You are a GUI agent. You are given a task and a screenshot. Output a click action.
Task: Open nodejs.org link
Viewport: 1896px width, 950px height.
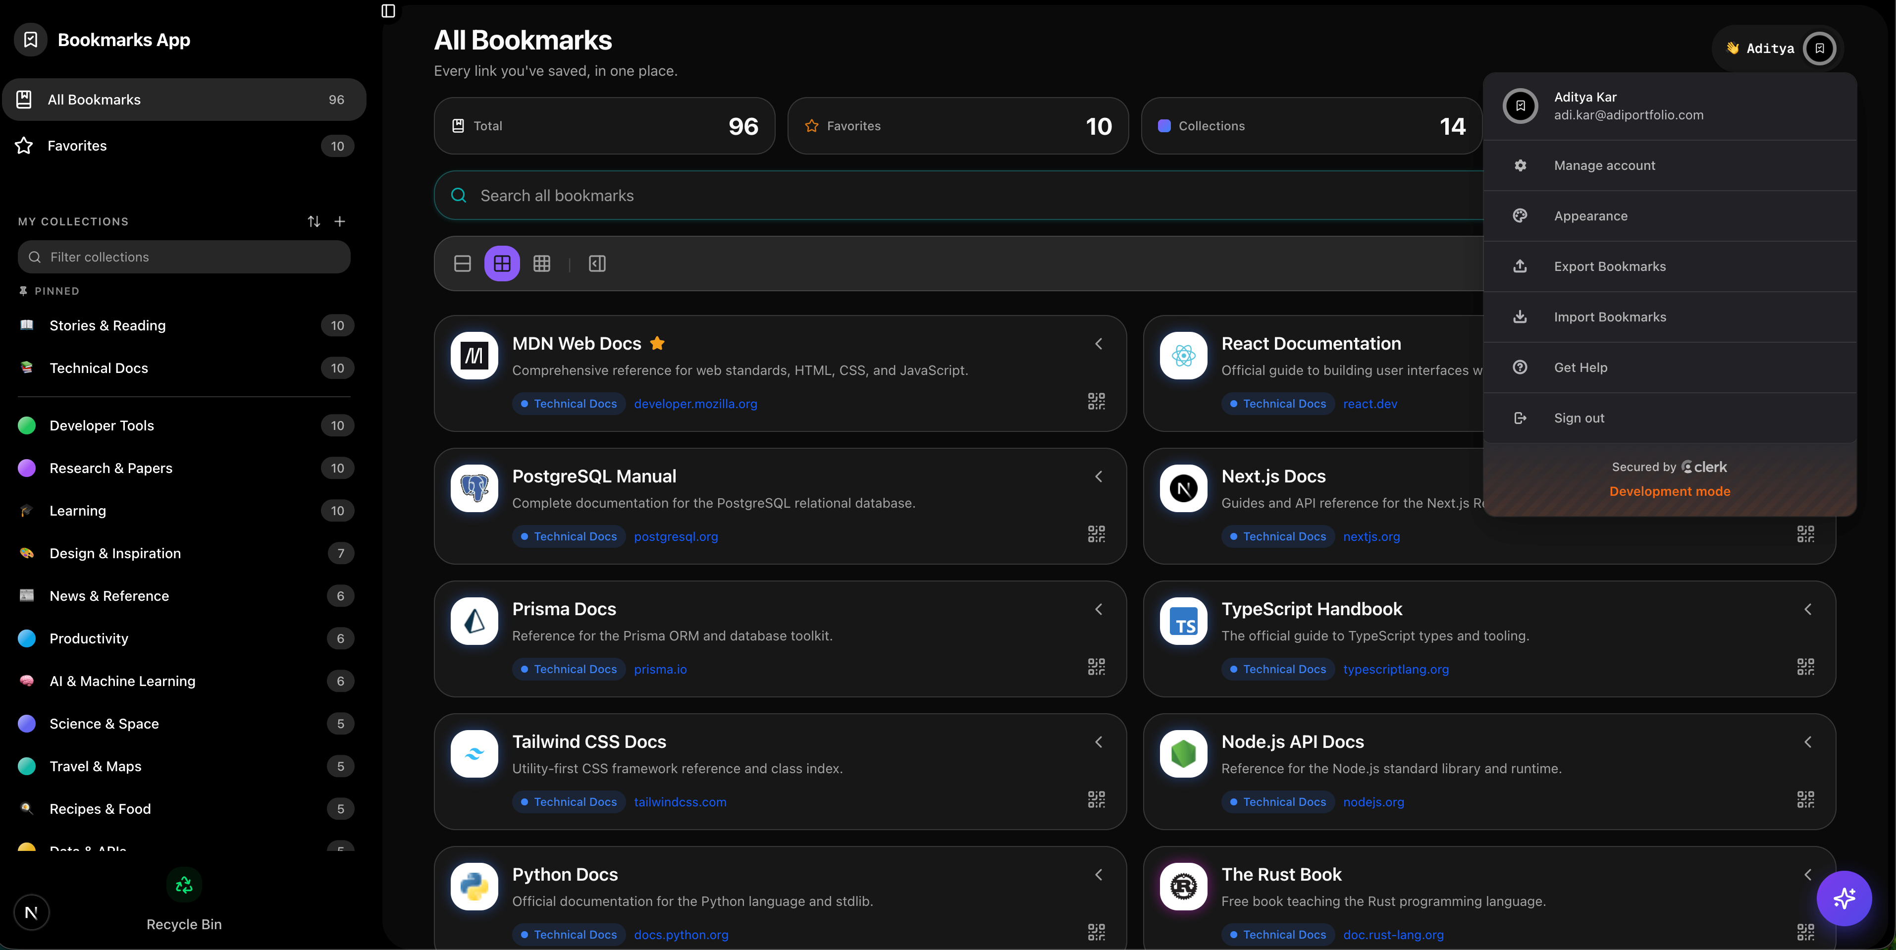click(1373, 802)
